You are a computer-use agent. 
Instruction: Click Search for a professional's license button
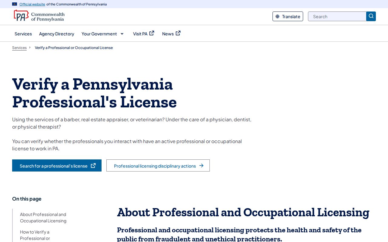pos(57,165)
